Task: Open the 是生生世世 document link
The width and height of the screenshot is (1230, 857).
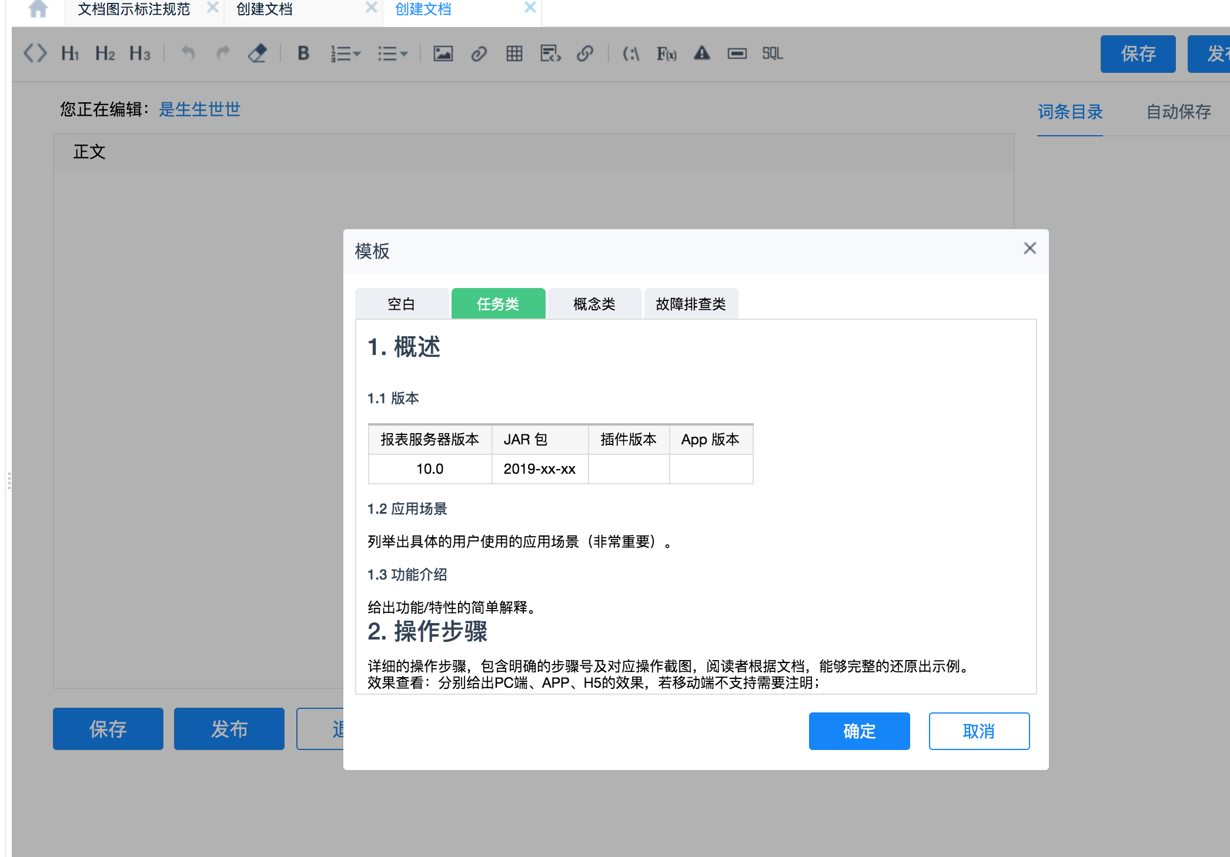Action: point(199,109)
